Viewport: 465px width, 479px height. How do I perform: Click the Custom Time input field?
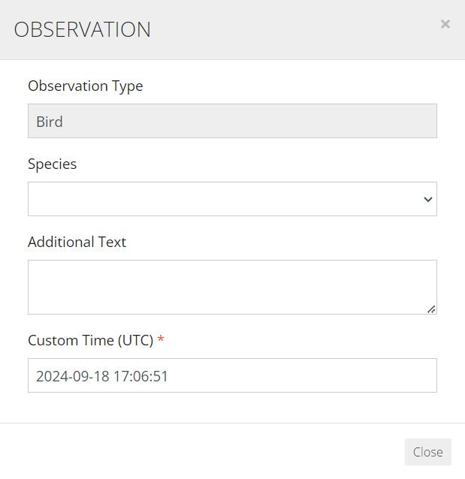click(x=232, y=375)
